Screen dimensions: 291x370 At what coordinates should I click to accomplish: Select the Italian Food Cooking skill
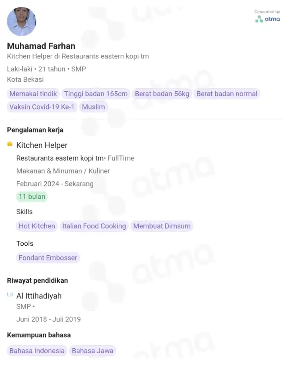tap(94, 226)
